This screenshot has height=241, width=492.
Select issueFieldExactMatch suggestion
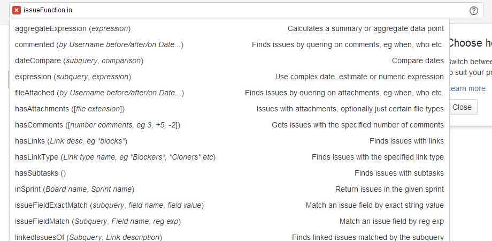tap(229, 205)
